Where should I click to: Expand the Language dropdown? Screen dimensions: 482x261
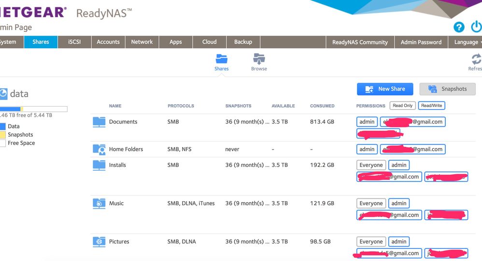[465, 42]
